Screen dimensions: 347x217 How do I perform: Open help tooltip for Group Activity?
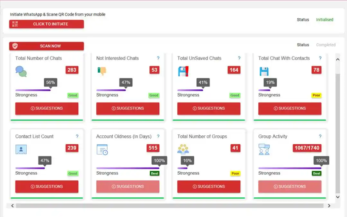pyautogui.click(x=320, y=136)
